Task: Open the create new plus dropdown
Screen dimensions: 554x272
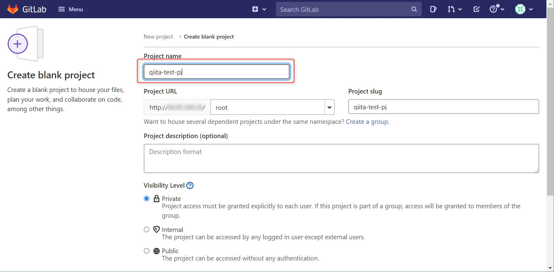Action: coord(259,9)
